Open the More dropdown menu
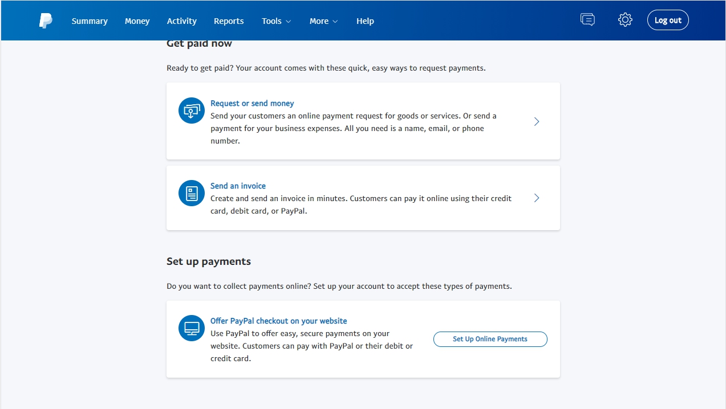The width and height of the screenshot is (726, 409). [323, 21]
